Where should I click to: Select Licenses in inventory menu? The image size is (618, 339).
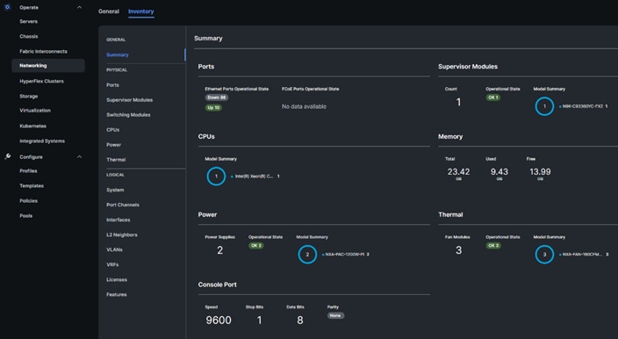[117, 279]
